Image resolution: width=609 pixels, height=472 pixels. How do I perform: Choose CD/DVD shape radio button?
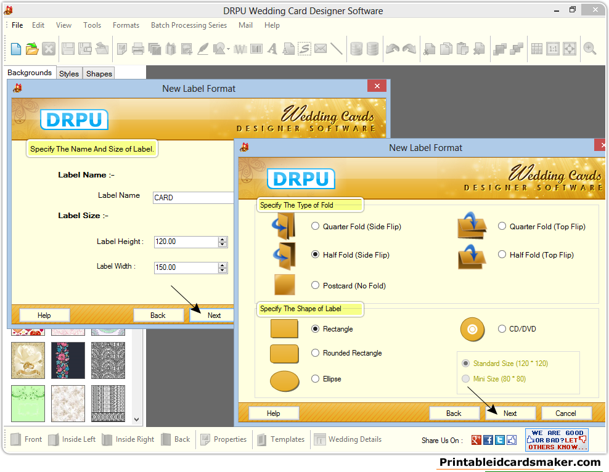coord(502,329)
